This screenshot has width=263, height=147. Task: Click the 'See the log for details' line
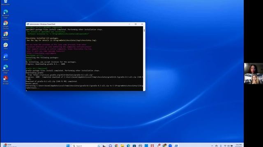point(62,40)
